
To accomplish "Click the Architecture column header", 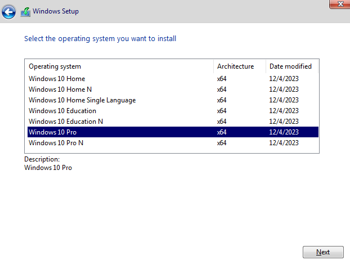I will click(x=240, y=66).
